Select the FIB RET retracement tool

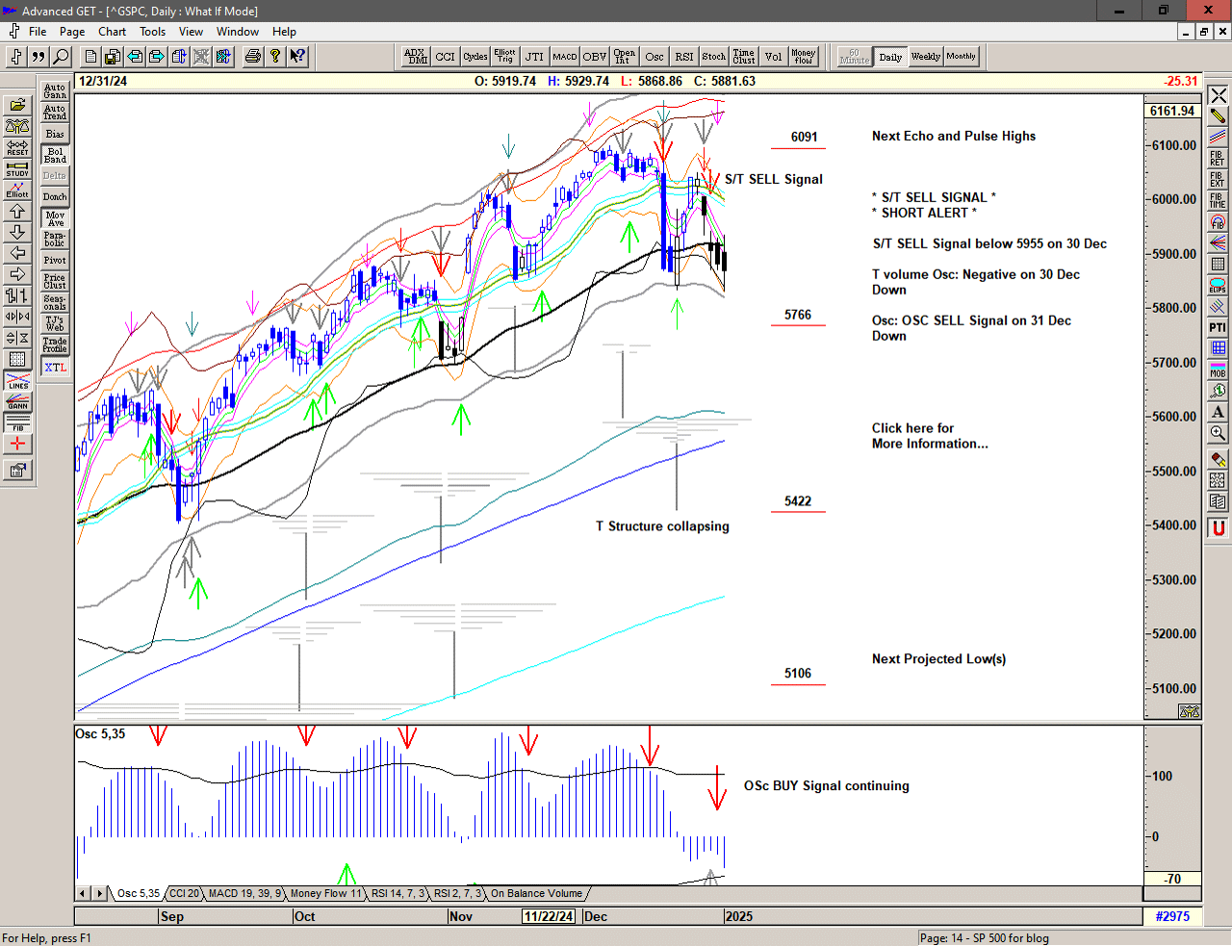(1218, 158)
